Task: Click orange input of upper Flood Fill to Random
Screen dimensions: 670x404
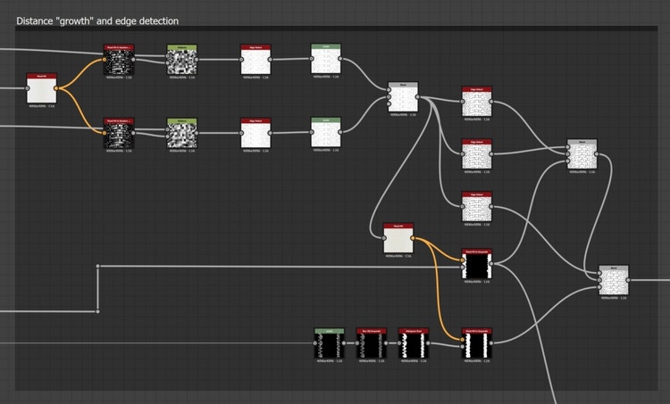Action: click(105, 60)
